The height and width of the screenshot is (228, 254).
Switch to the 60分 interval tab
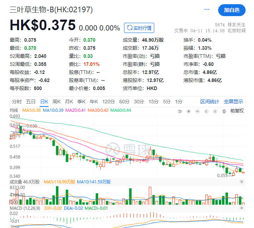coord(124,102)
